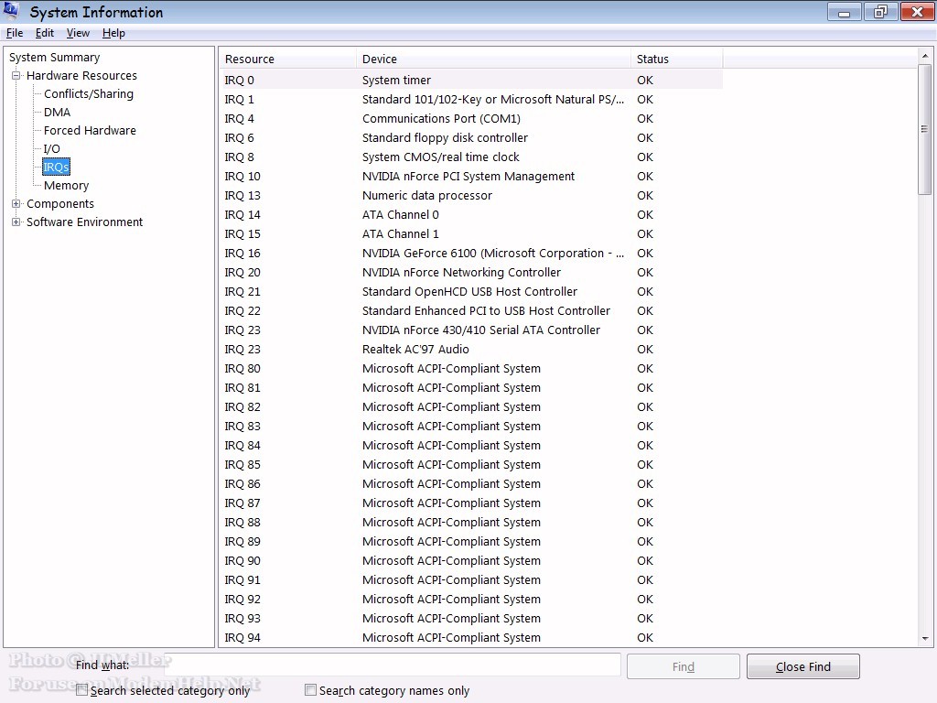Select Realtek AC'97 Audio row
Screen dimensions: 937x703
pos(471,349)
